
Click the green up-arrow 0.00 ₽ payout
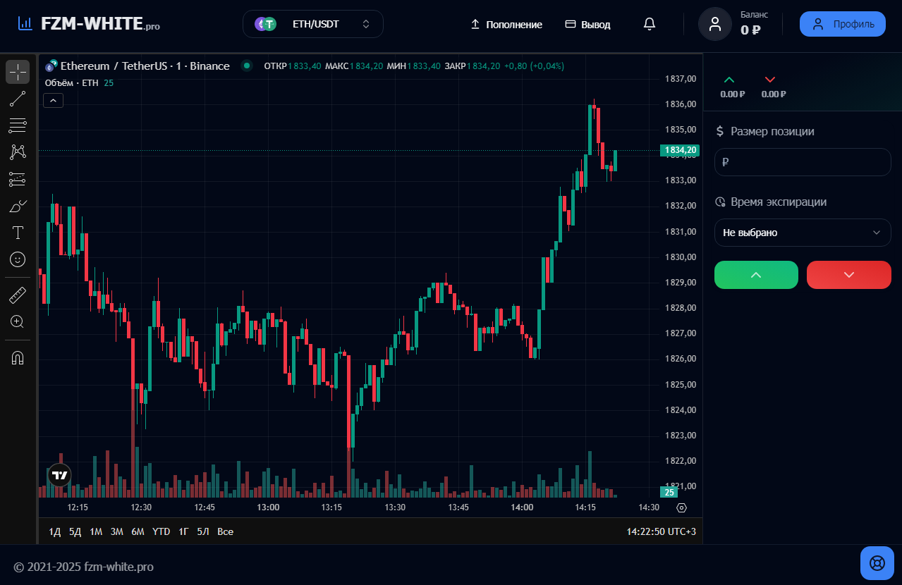click(x=733, y=87)
